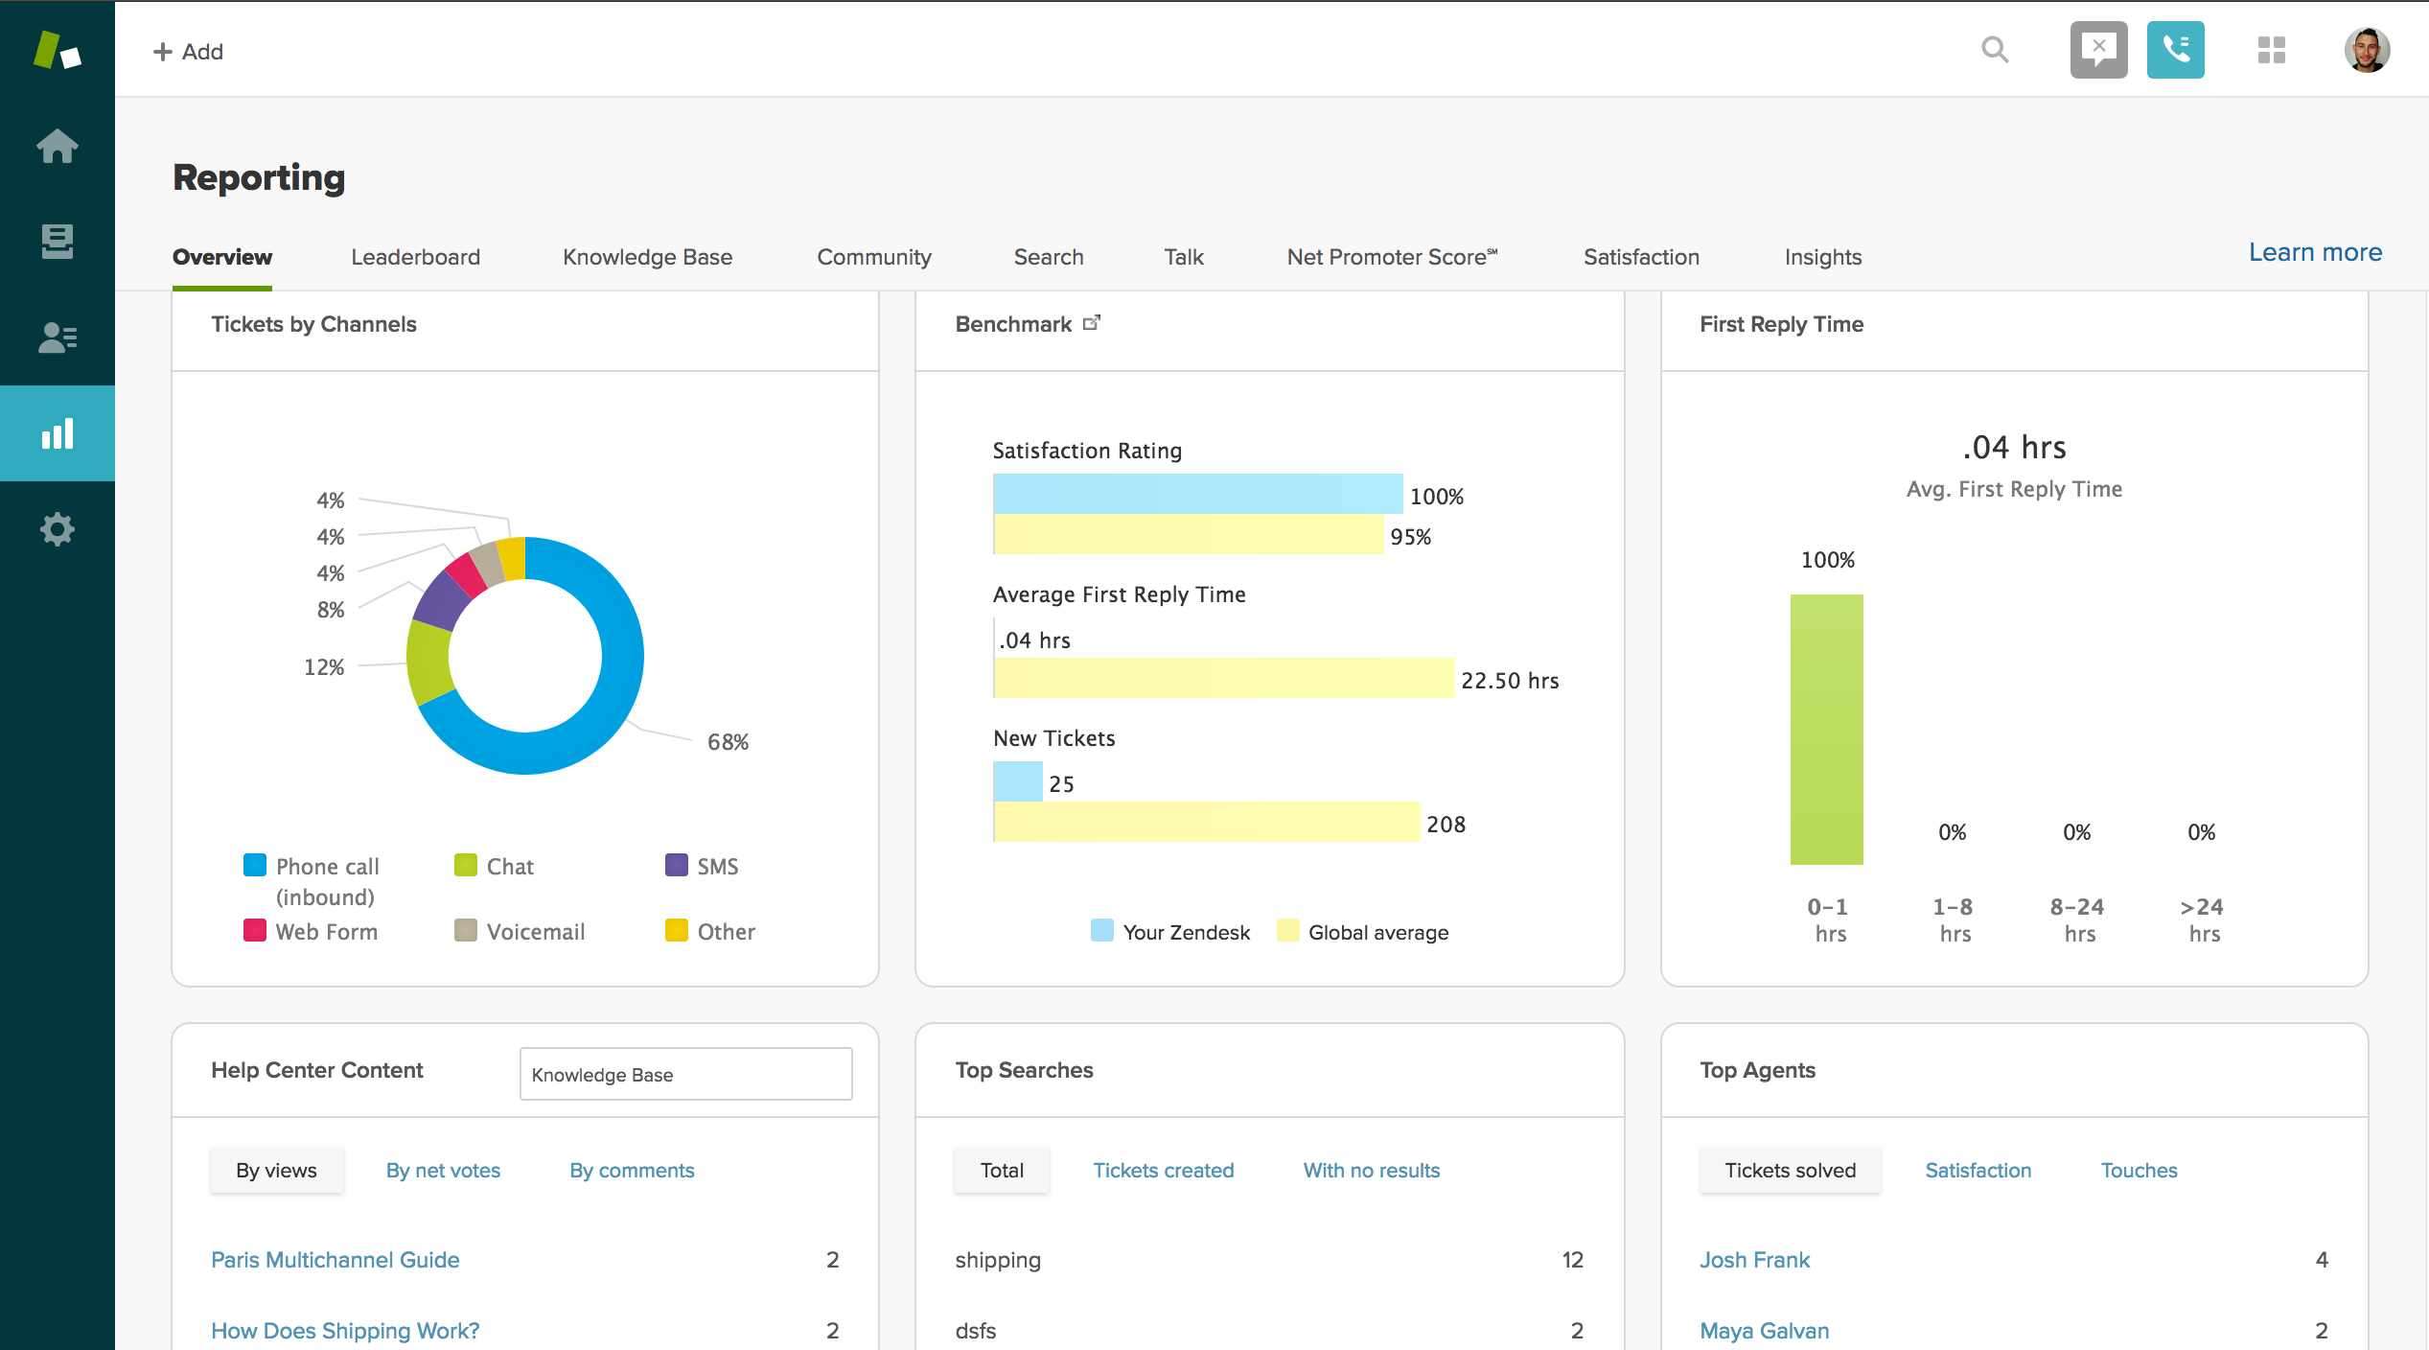Open the Views tickets sidebar icon
The width and height of the screenshot is (2429, 1350).
[x=57, y=242]
